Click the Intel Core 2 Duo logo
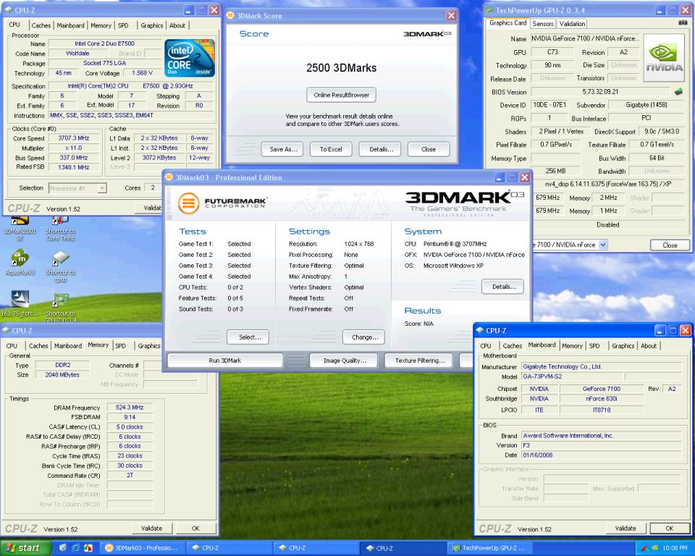The image size is (695, 556). click(x=190, y=59)
